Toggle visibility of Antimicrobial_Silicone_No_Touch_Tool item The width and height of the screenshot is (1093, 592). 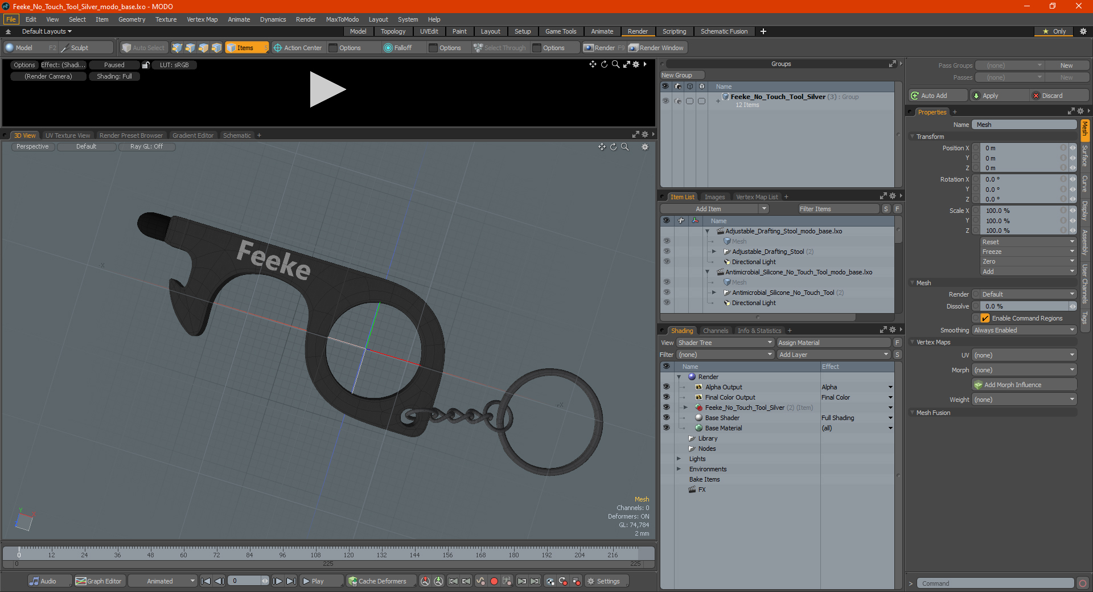(666, 293)
